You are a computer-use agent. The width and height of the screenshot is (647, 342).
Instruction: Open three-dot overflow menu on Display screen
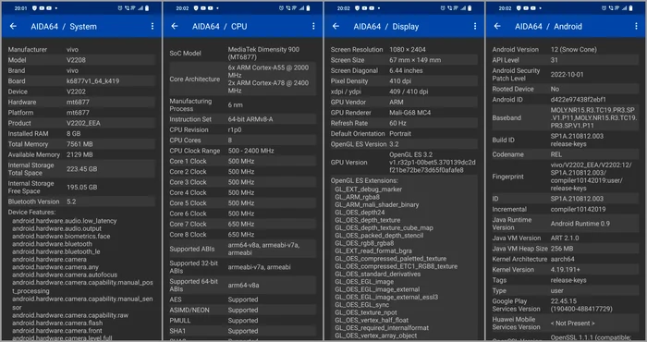click(x=475, y=27)
